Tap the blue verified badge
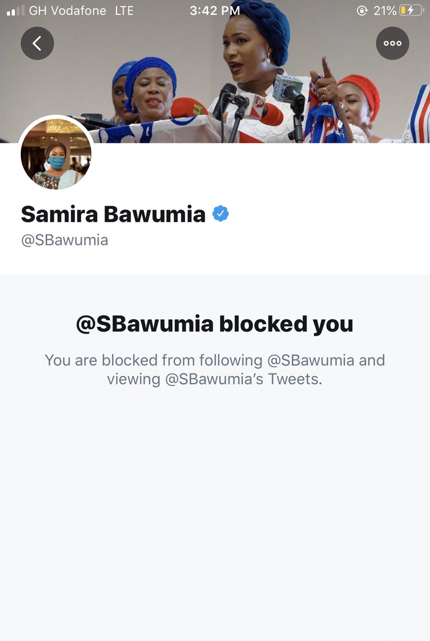This screenshot has width=430, height=641. pyautogui.click(x=220, y=214)
